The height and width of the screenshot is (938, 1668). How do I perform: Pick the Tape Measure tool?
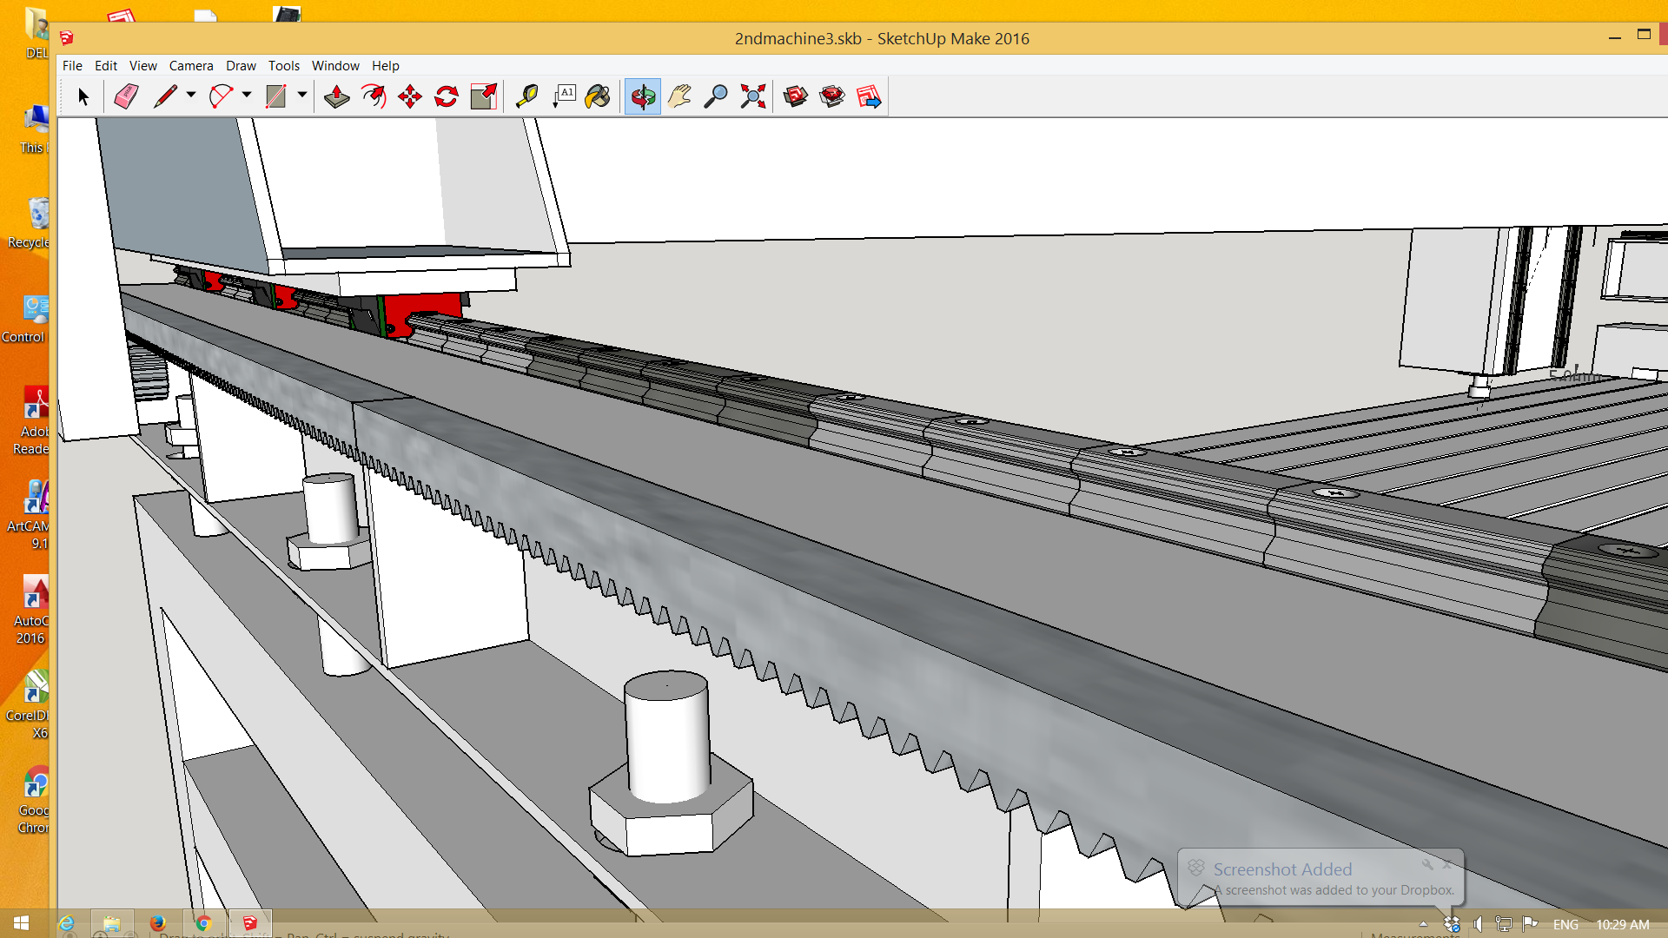click(x=526, y=96)
